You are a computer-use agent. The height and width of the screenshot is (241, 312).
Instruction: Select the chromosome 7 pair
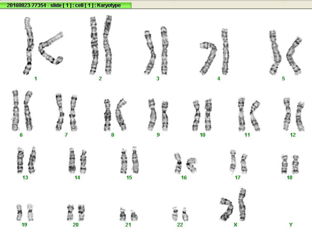(66, 113)
